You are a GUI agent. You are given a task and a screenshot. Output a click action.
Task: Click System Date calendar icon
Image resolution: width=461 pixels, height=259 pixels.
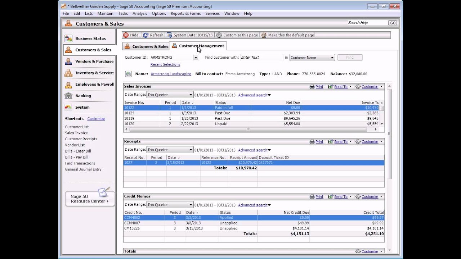169,35
